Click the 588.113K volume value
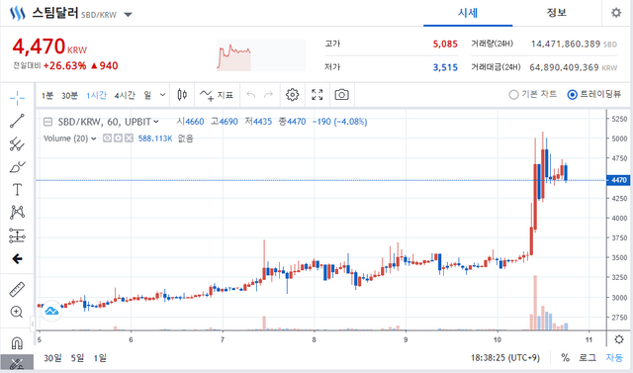 click(155, 139)
